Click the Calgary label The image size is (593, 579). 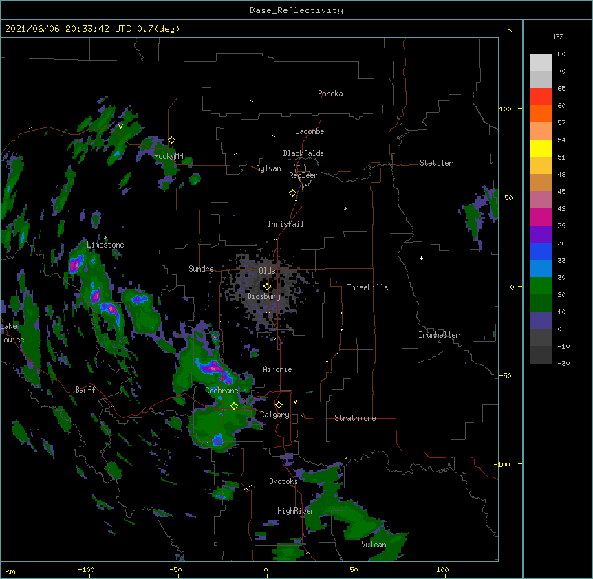pos(274,415)
